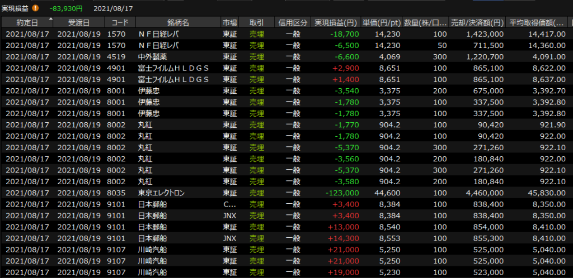This screenshot has height=278, width=573.
Task: Sort by 受渡日 column header
Action: coord(78,23)
